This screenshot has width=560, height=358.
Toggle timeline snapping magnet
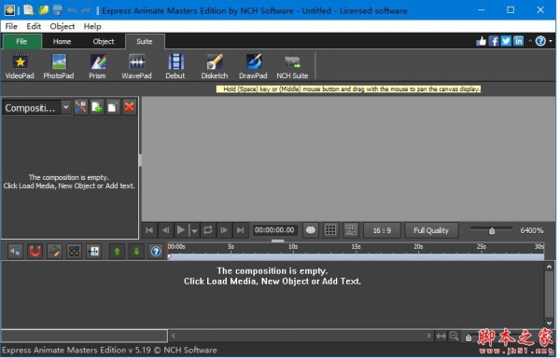pyautogui.click(x=35, y=252)
